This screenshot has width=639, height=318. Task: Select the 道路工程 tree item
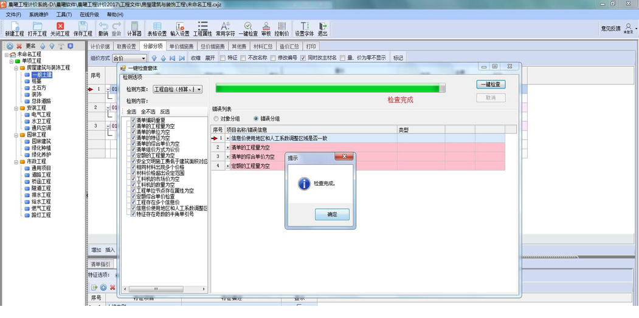coord(41,174)
